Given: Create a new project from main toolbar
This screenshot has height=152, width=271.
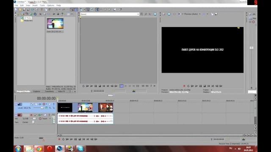Looking at the screenshot, I should (16, 9).
